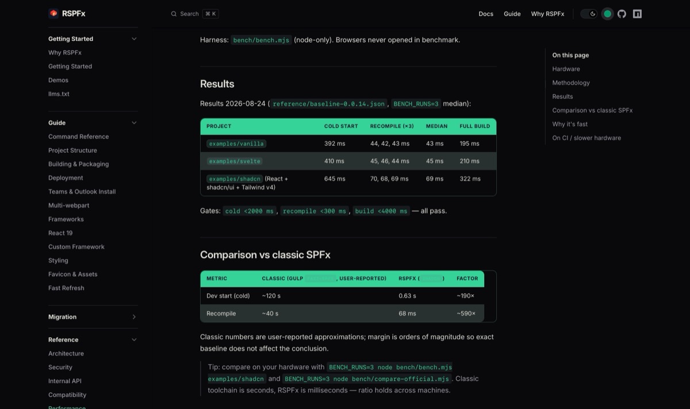Click examples/shadcn table cell
Image resolution: width=690 pixels, height=409 pixels.
tap(235, 179)
